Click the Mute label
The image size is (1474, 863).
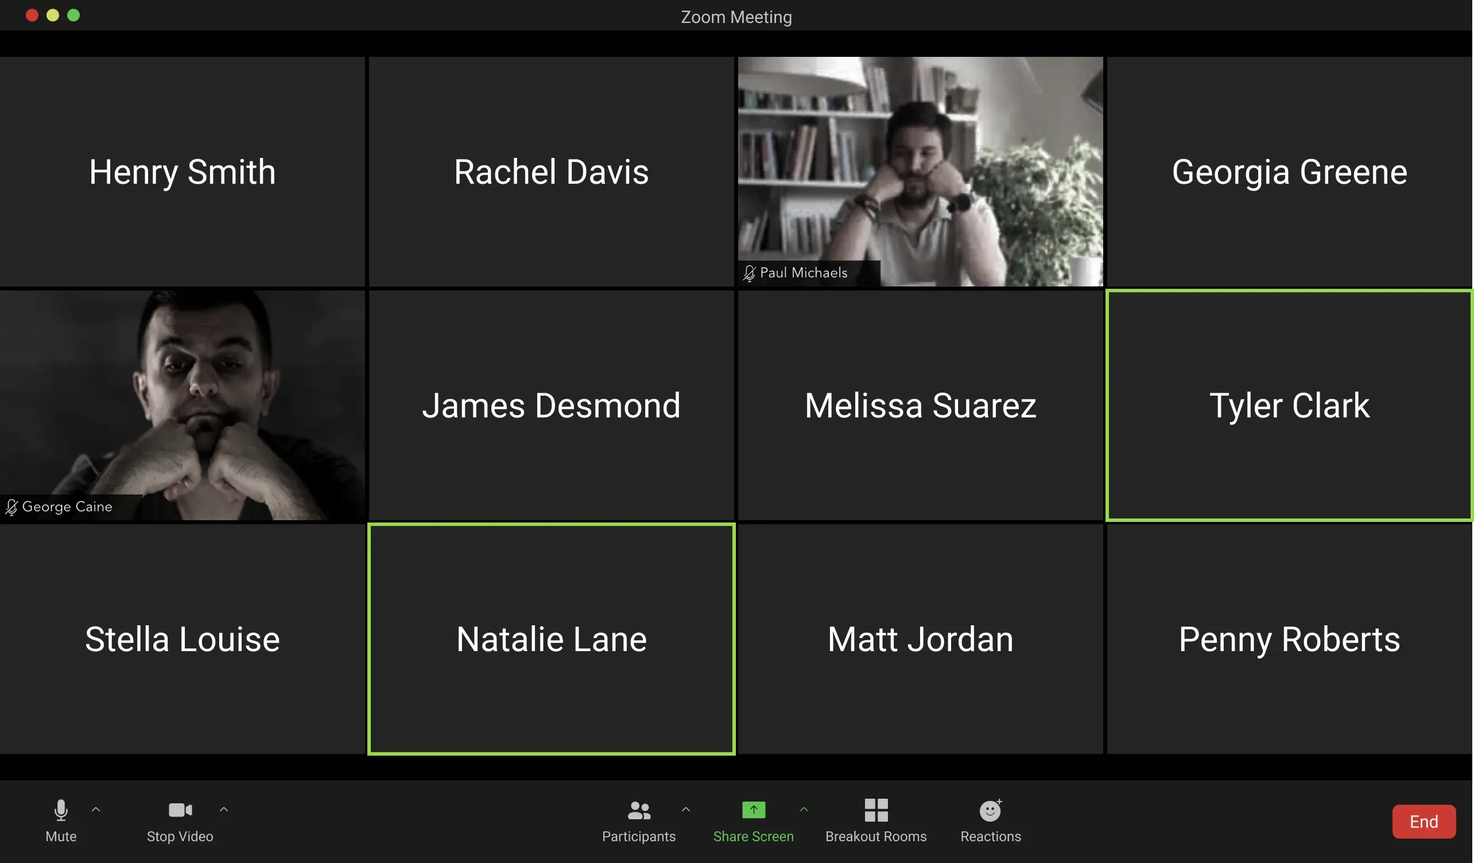[x=61, y=837]
